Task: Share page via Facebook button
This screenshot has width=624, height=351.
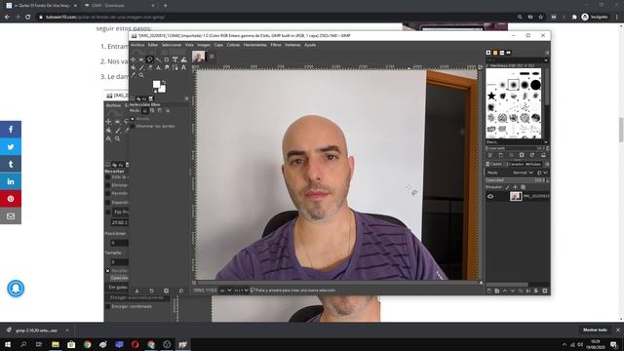Action: pyautogui.click(x=11, y=130)
